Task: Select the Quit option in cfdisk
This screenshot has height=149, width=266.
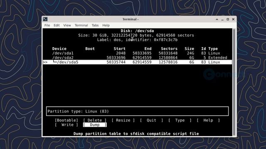Action: (151, 120)
